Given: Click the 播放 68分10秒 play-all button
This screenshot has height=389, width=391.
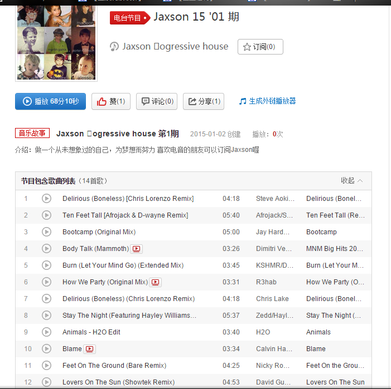Looking at the screenshot, I should [x=50, y=101].
